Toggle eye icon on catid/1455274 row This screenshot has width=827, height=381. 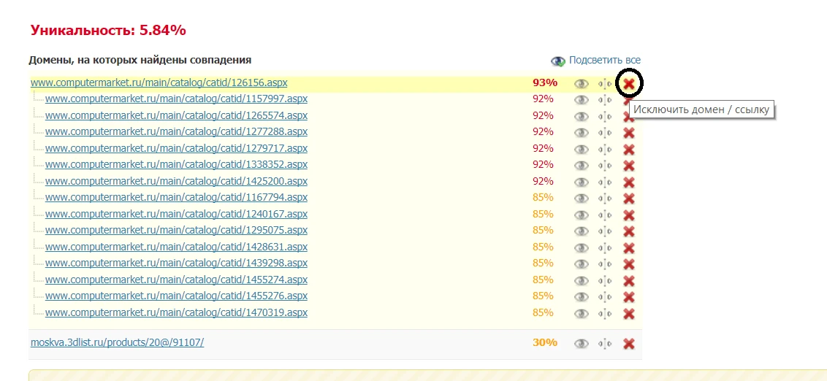581,281
